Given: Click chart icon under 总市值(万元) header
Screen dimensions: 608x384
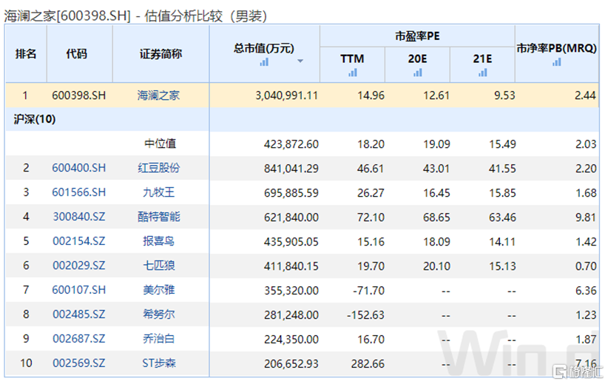Looking at the screenshot, I should point(264,62).
